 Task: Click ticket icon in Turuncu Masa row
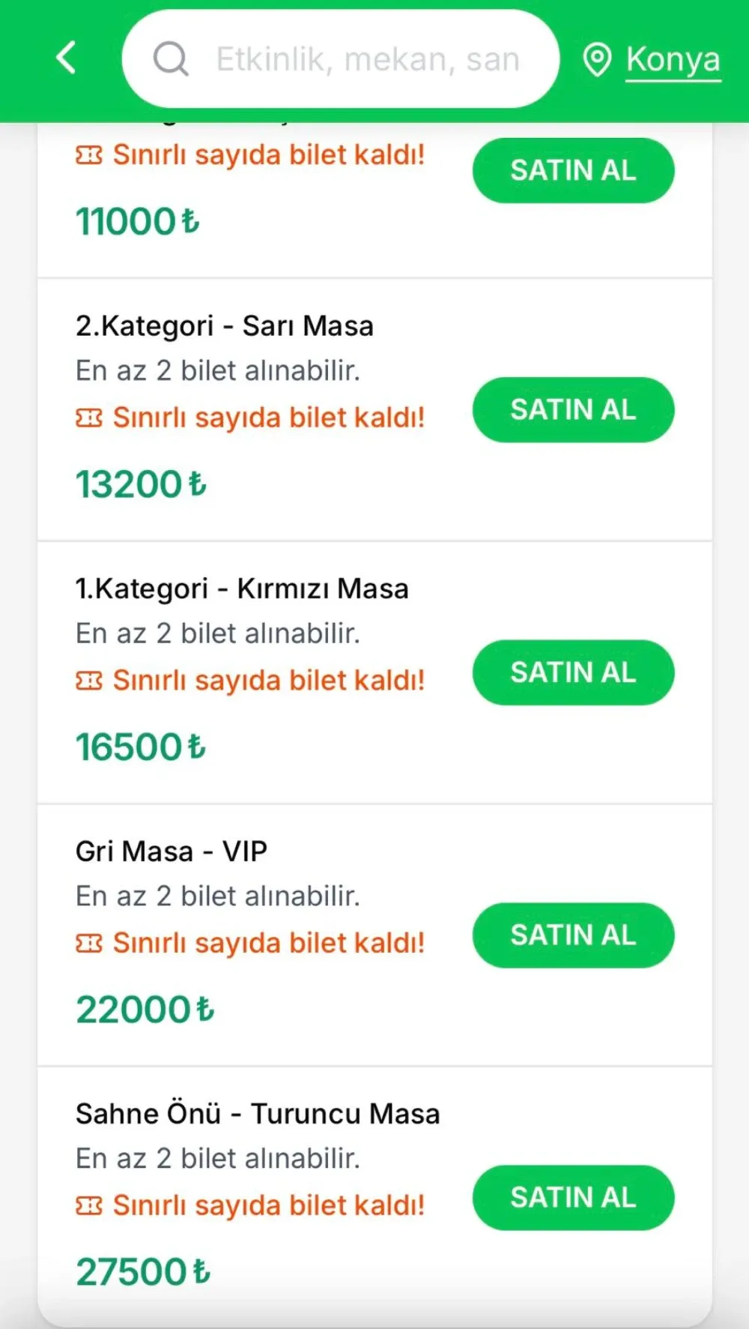(89, 1205)
